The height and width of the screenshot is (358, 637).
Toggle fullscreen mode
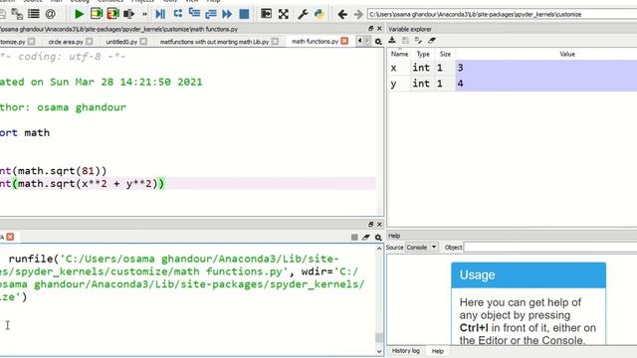click(x=284, y=14)
